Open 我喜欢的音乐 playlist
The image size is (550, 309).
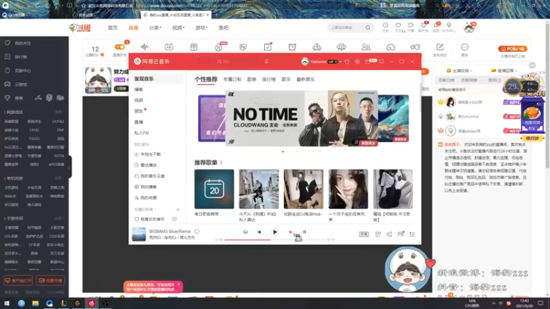pos(149,219)
